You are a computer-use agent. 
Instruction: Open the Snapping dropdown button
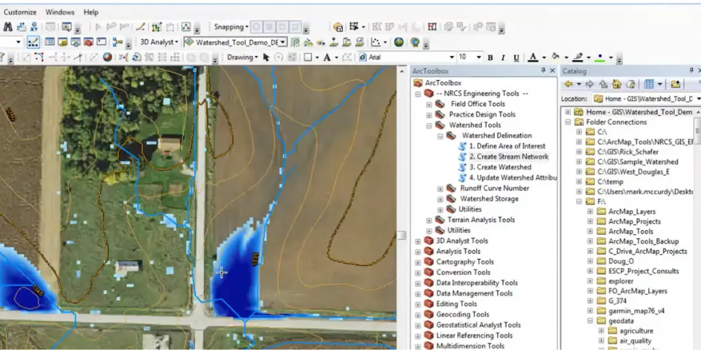click(x=230, y=27)
